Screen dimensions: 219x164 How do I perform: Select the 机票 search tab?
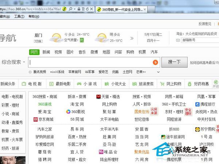tap(142, 52)
